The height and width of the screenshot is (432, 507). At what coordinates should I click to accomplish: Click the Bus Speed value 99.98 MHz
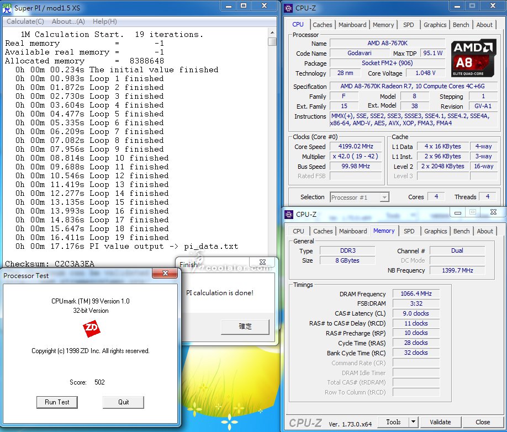[356, 166]
